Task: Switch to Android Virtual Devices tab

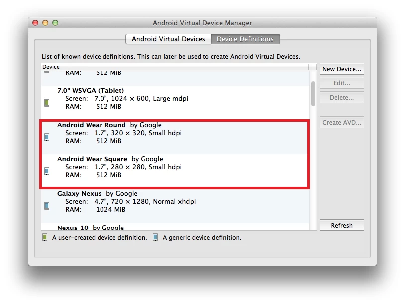Action: (x=168, y=39)
